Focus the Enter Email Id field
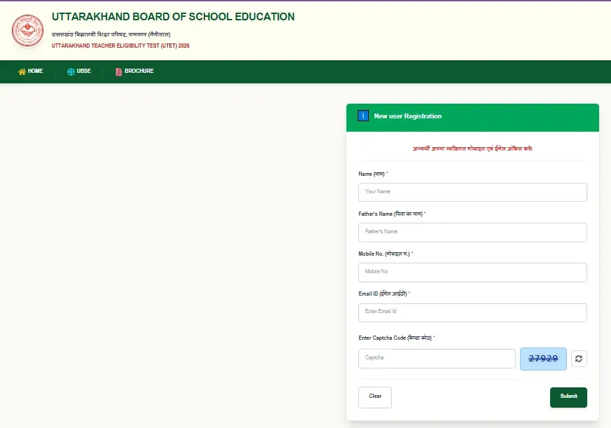The image size is (611, 428). (x=472, y=312)
